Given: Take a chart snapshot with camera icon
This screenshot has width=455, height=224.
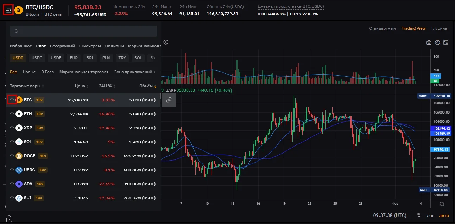Looking at the screenshot, I should tap(429, 42).
